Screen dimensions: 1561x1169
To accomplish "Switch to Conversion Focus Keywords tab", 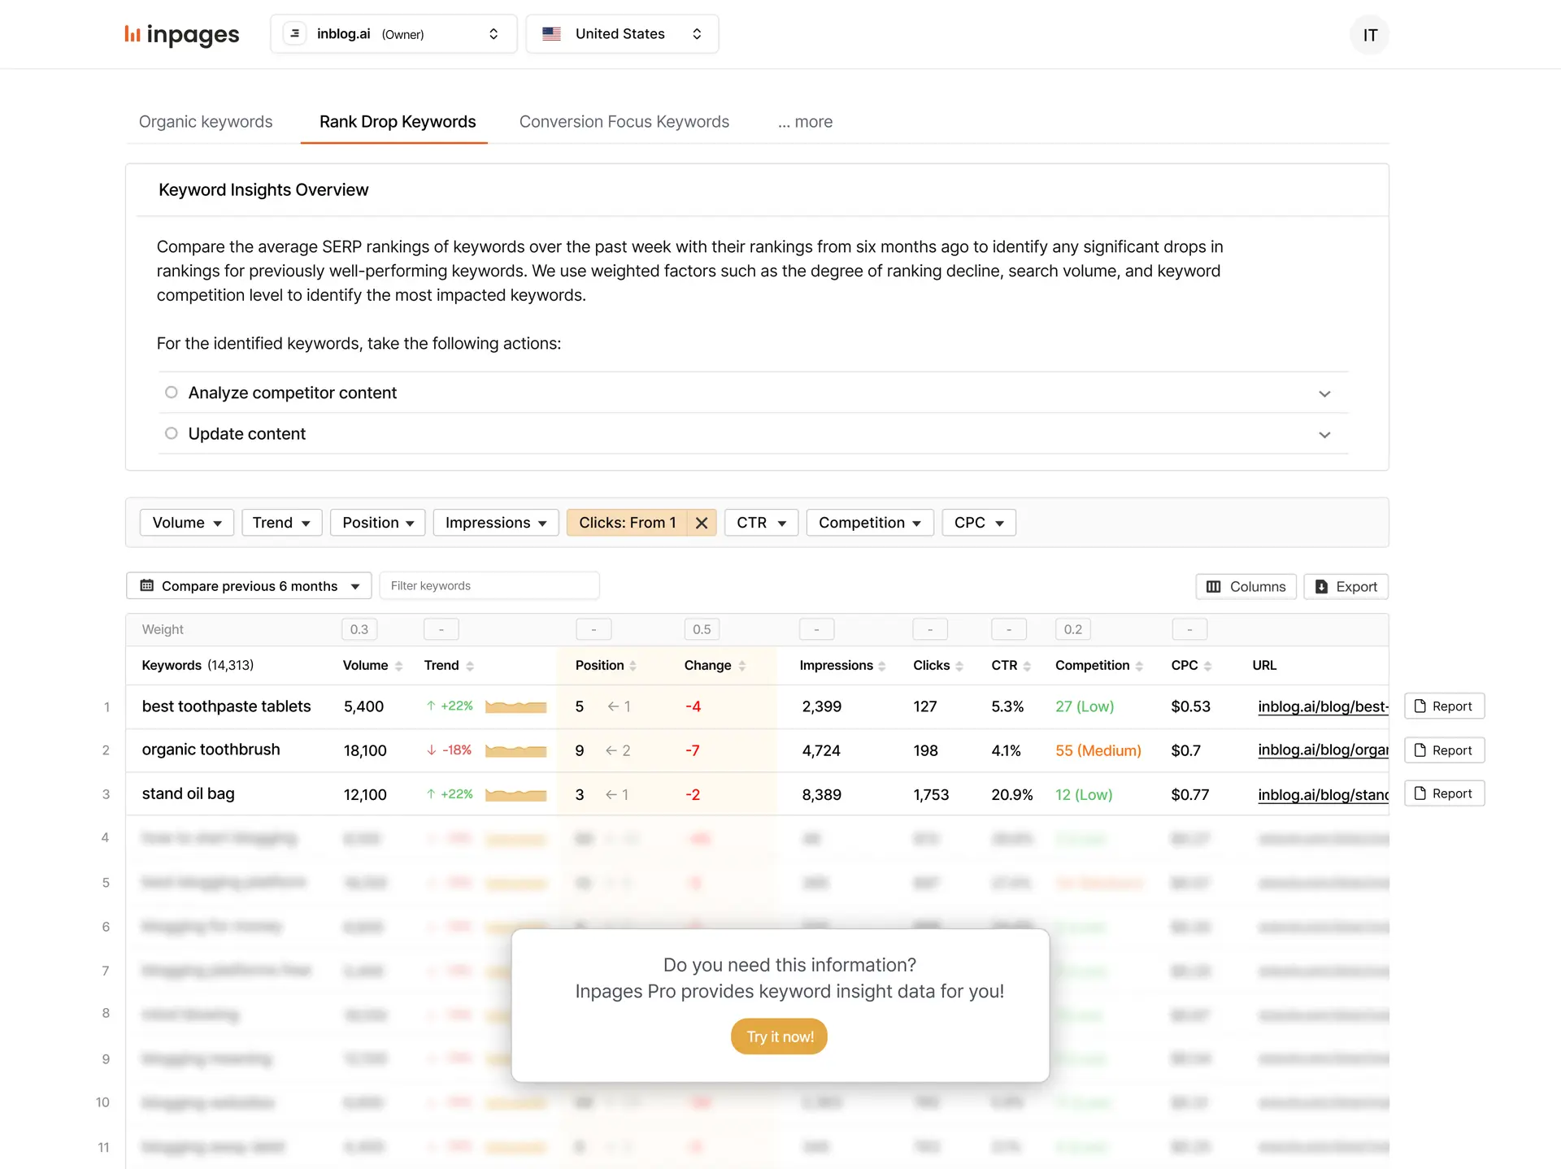I will click(x=624, y=122).
